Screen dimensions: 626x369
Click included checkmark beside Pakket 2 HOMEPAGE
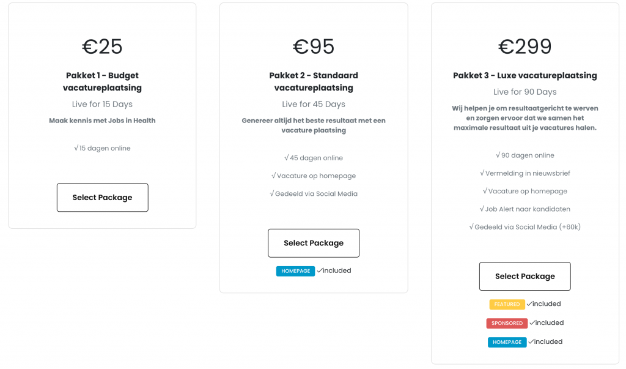(x=334, y=270)
